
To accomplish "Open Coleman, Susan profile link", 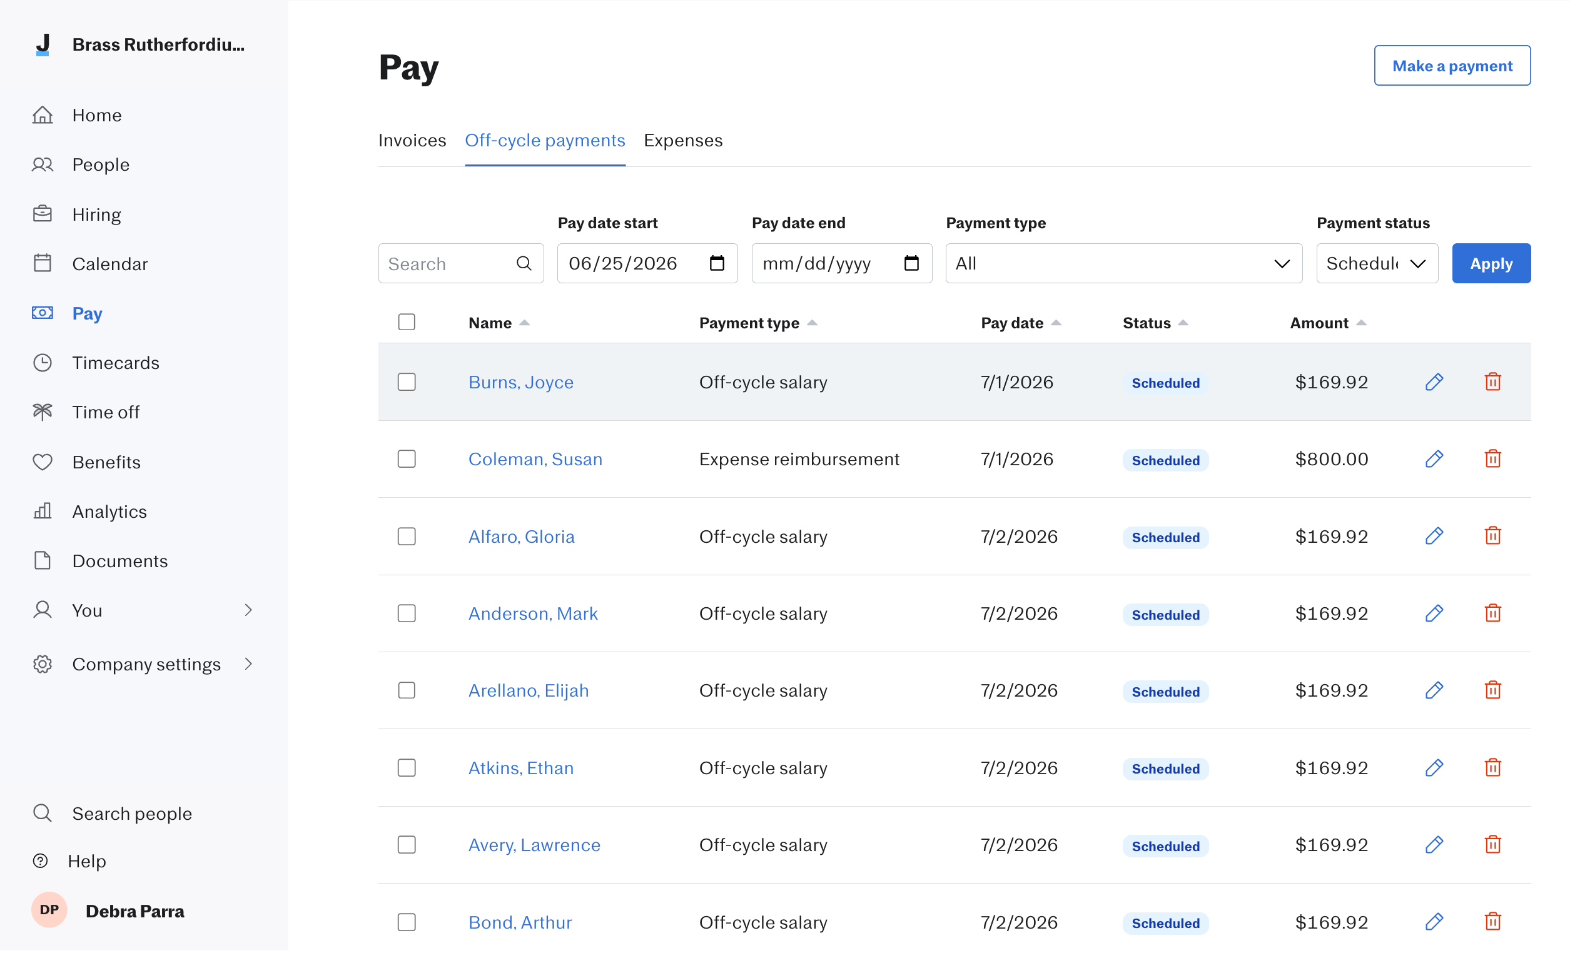I will pos(535,460).
